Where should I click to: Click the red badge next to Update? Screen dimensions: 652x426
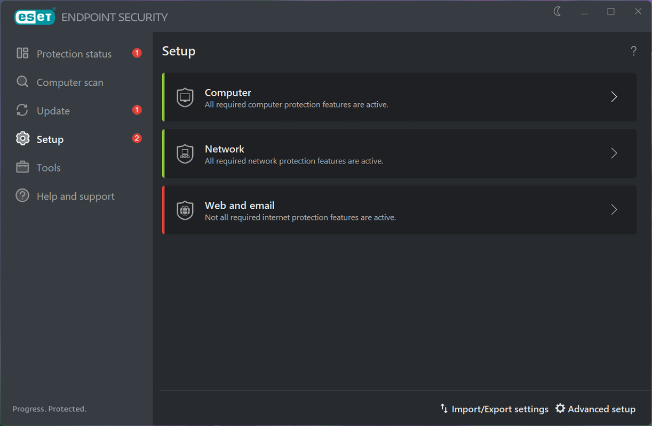[x=137, y=110]
